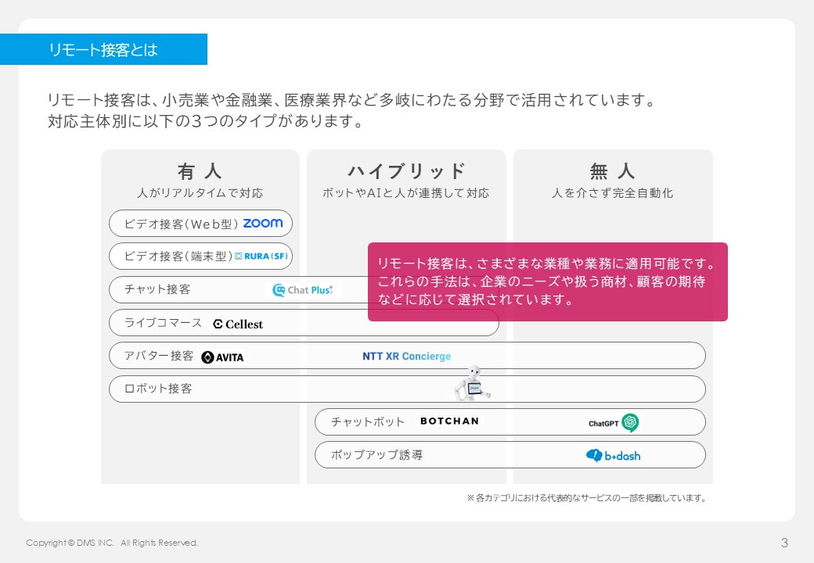Click the b→dash logo
The image size is (814, 563).
pos(613,455)
